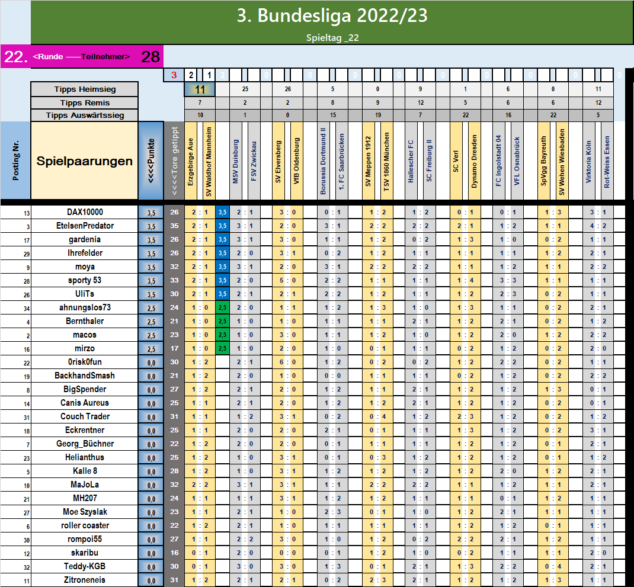634x587 pixels.
Task: Select the 'Dynamo Dresden' team header
Action: (474, 161)
